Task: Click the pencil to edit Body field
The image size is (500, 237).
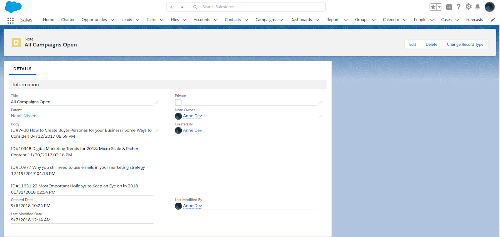Action: [157, 130]
